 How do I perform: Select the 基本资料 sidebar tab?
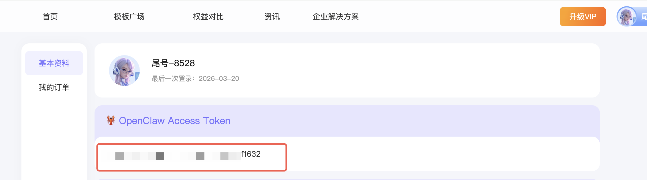coord(54,63)
